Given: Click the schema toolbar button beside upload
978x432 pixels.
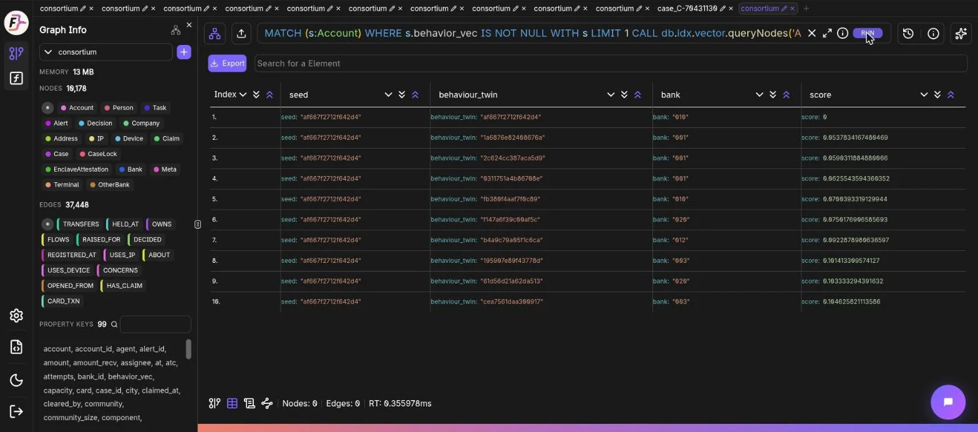Looking at the screenshot, I should click(215, 34).
